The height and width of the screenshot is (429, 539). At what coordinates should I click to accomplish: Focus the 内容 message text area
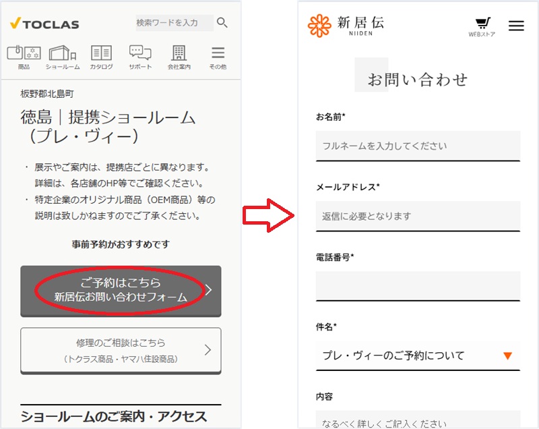418,420
